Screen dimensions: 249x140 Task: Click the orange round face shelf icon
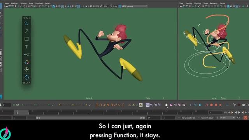tap(211, 105)
